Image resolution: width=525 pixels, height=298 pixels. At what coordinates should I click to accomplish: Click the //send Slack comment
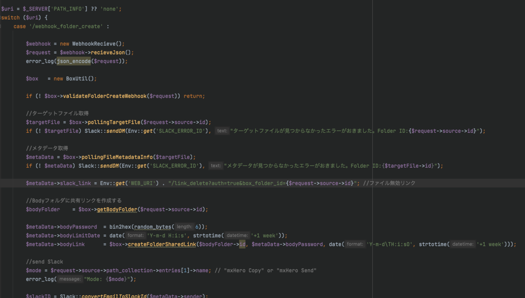point(45,262)
